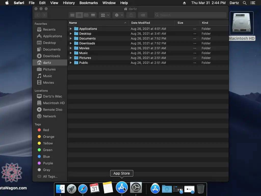Viewport: 261px width, 196px height.
Task: Open Launchpad from the Dock
Action: [72, 189]
